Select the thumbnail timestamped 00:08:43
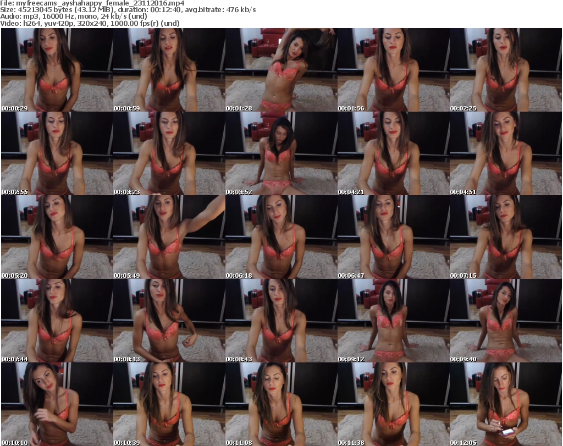Viewport: 563px width, 446px height. coord(281,321)
